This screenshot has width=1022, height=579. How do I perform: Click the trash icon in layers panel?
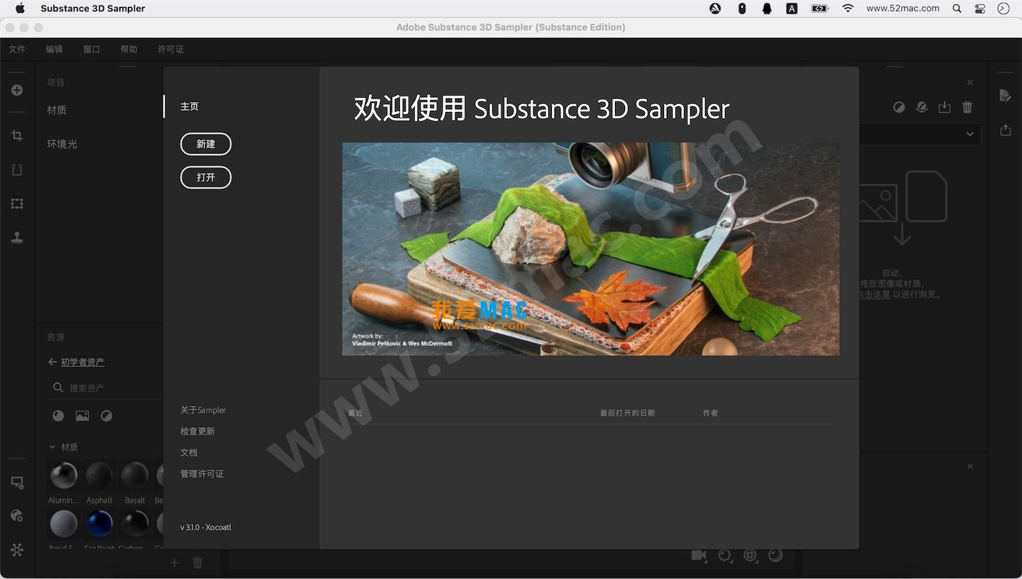tap(967, 107)
